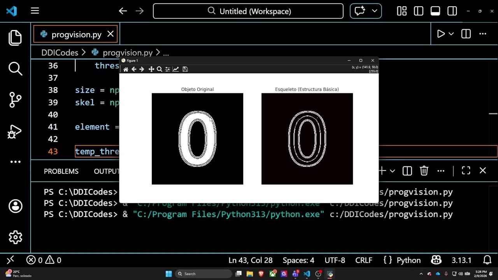Image resolution: width=498 pixels, height=280 pixels.
Task: Show additional views via the activity bar ellipsis
Action: pos(15,162)
